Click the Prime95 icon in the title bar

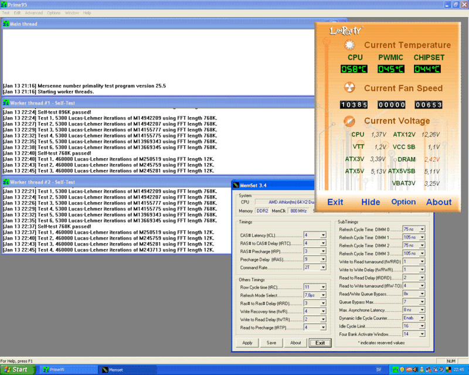tap(4, 5)
